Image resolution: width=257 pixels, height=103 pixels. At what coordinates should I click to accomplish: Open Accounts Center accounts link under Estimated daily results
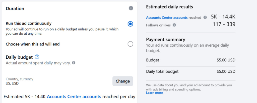(167, 17)
